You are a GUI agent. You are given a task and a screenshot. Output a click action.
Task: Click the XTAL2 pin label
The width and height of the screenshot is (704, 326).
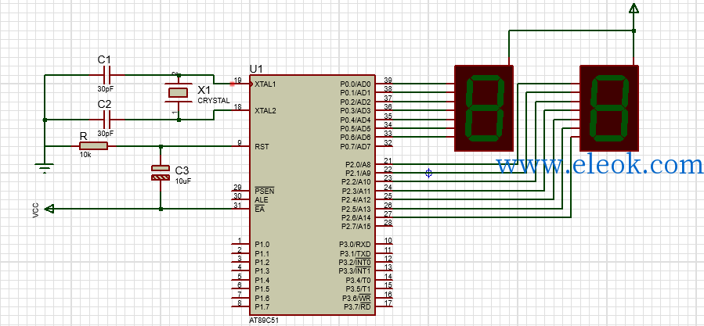tap(265, 110)
